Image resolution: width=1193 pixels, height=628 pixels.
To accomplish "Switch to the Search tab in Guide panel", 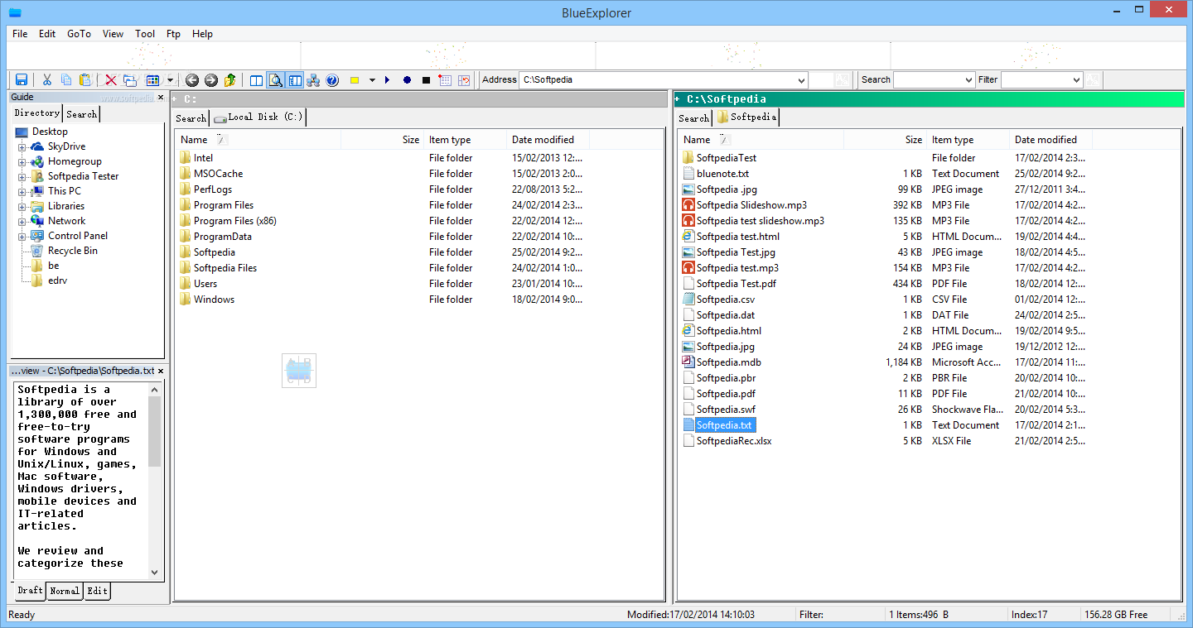I will pyautogui.click(x=82, y=114).
